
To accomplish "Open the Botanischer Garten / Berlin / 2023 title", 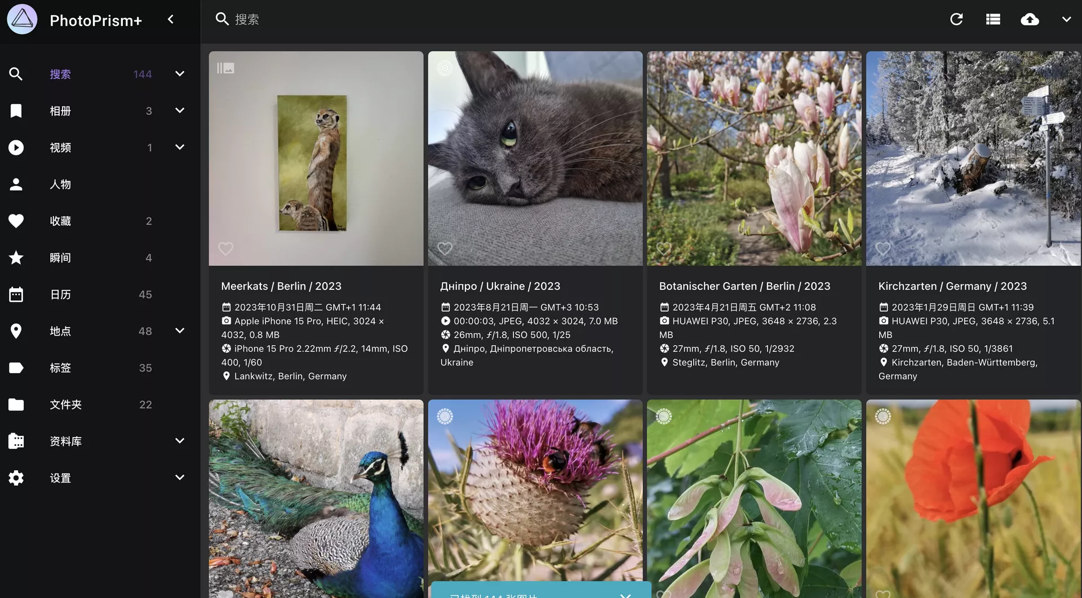I will coord(744,286).
